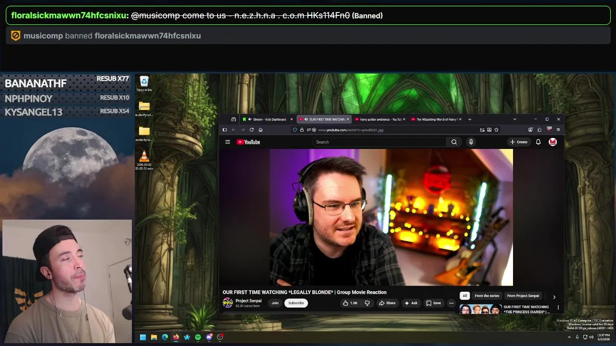Image resolution: width=616 pixels, height=346 pixels.
Task: Open options menu for Princess Diaries video
Action: 558,308
